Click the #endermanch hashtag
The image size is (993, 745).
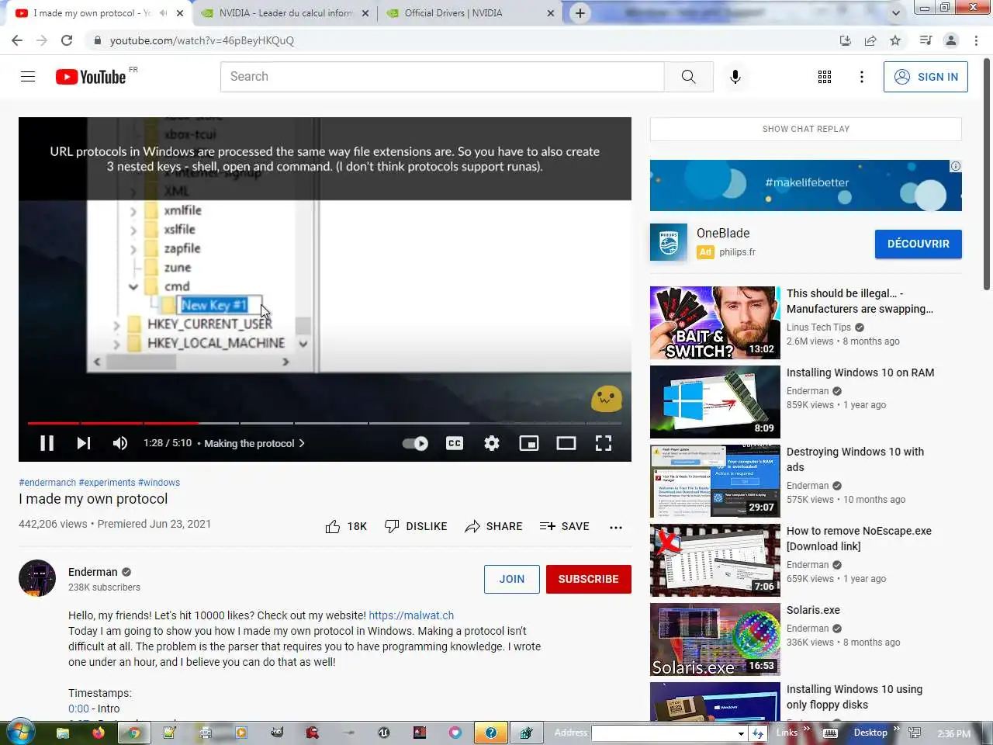coord(47,483)
